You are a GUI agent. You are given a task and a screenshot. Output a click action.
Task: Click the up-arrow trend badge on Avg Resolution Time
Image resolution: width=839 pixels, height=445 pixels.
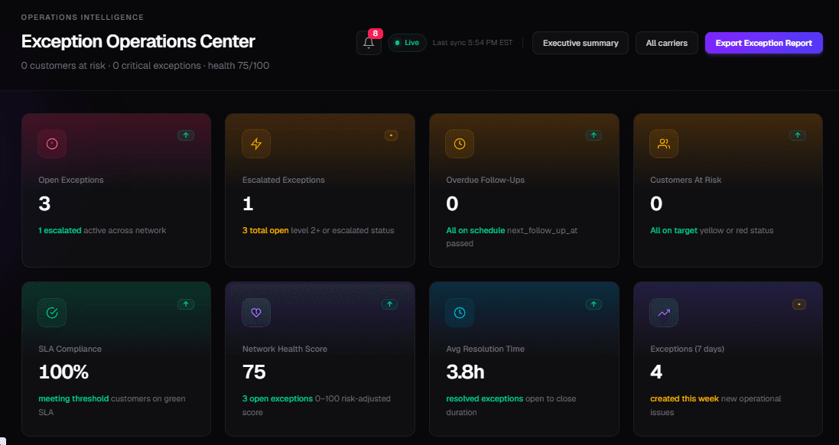pyautogui.click(x=593, y=304)
